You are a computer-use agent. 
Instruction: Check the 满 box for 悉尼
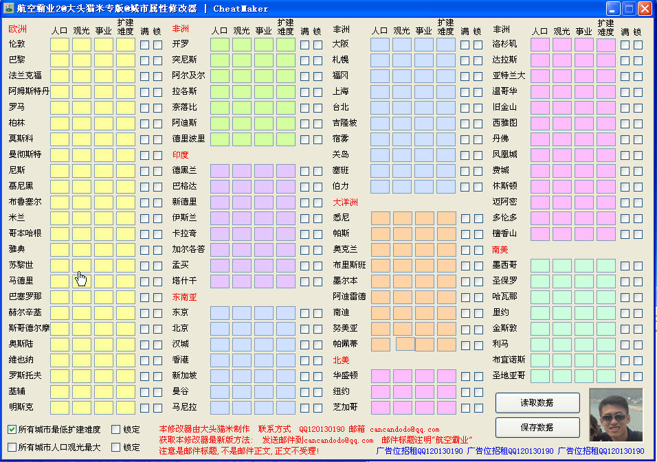click(x=466, y=218)
